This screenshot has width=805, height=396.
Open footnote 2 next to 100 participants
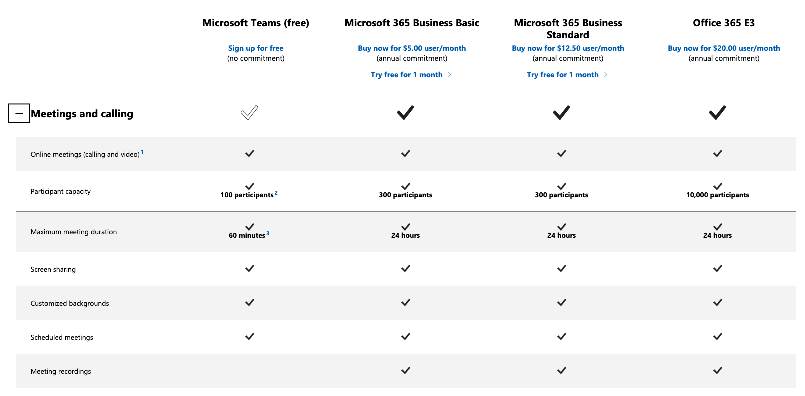(x=276, y=192)
